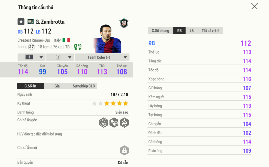Click the boot-and-ball hidden trait icon

pyautogui.click(x=114, y=123)
